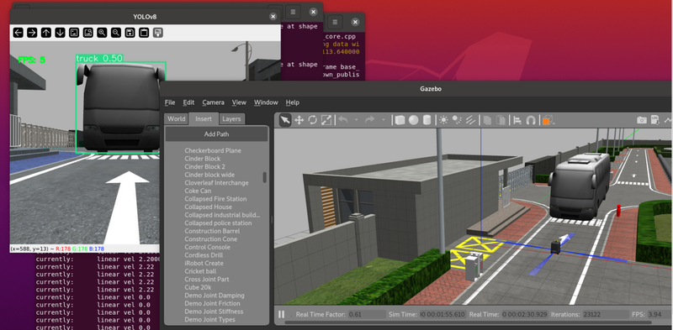673x330 pixels.
Task: Select the Rotate mode tool
Action: click(x=312, y=120)
